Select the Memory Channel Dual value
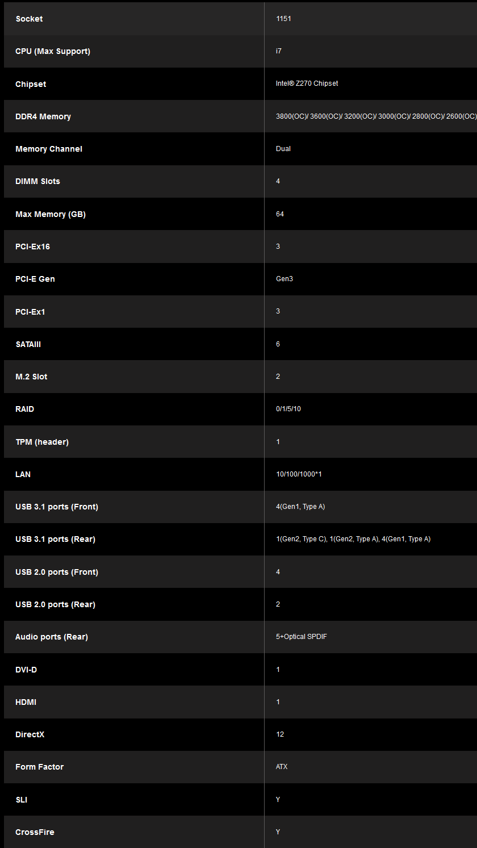477x848 pixels. 283,149
